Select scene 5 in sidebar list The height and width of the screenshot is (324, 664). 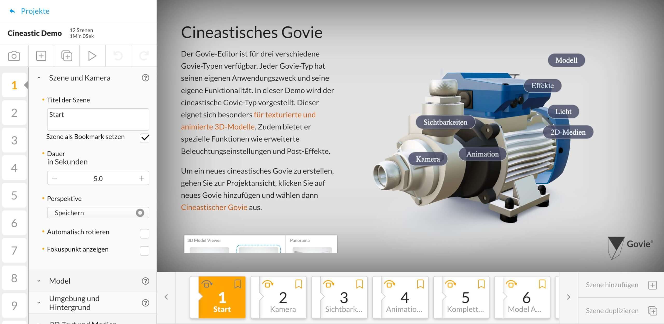14,195
